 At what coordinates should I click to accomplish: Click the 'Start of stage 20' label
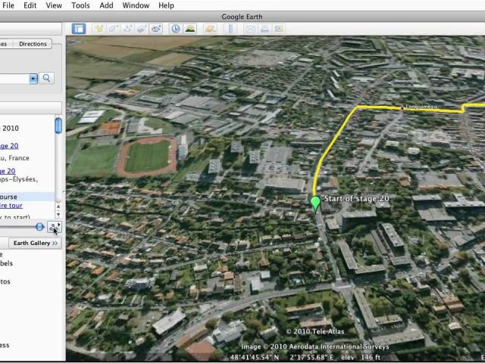[x=356, y=198]
